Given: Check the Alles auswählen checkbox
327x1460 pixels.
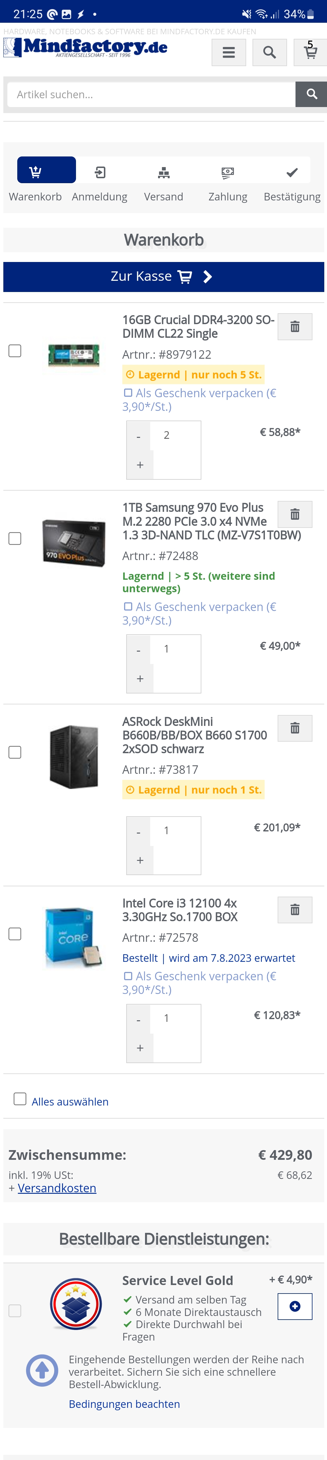Looking at the screenshot, I should point(19,1098).
